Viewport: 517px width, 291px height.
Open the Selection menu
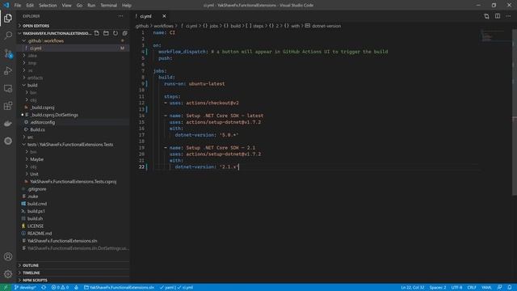48,6
